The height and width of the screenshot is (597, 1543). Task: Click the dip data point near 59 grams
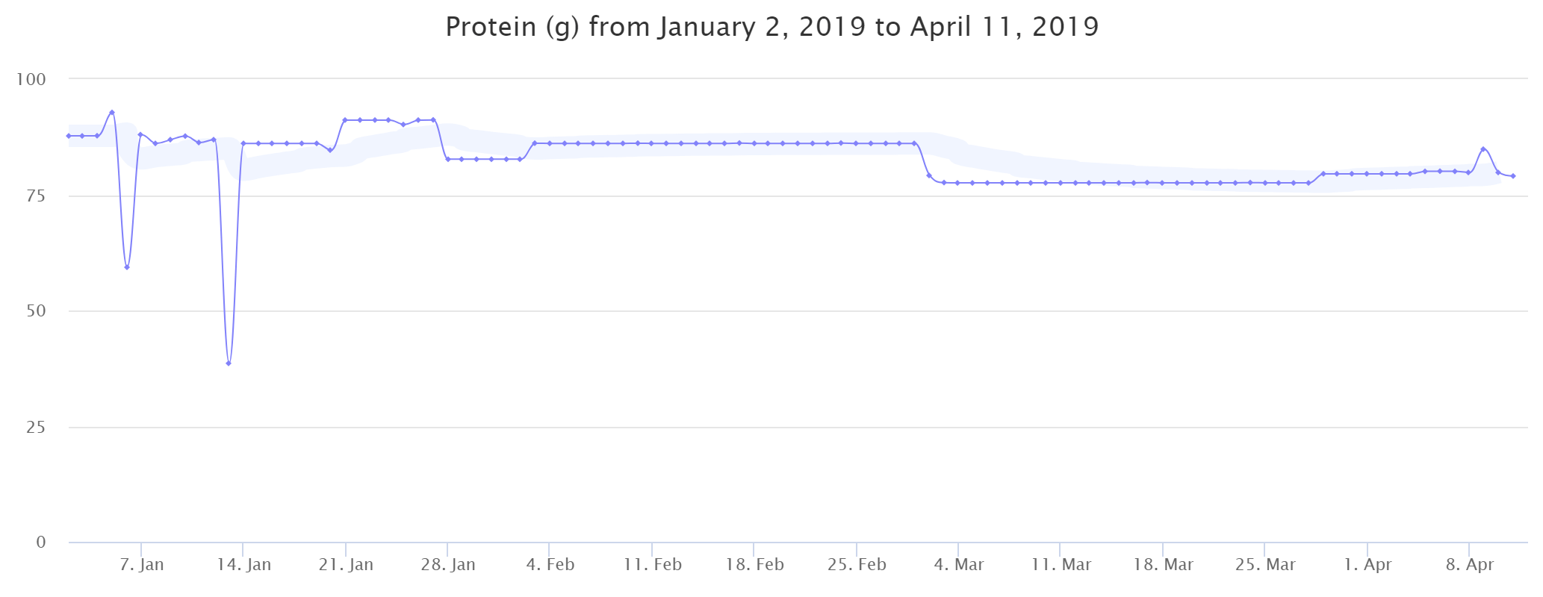127,267
